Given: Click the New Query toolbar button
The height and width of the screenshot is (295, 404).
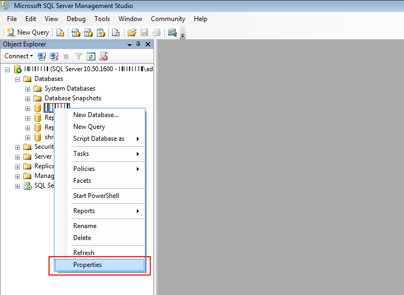Looking at the screenshot, I should click(x=28, y=32).
